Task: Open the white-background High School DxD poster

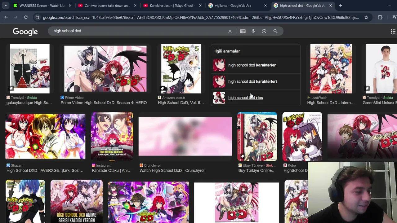Action: (x=237, y=203)
